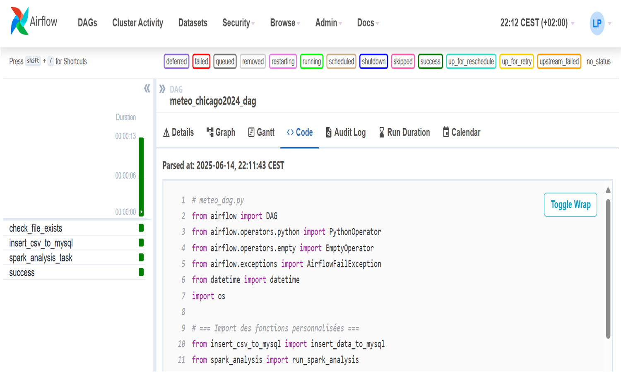Viewport: 621px width, 372px height.
Task: Toggle Wrap for the code view
Action: click(570, 205)
